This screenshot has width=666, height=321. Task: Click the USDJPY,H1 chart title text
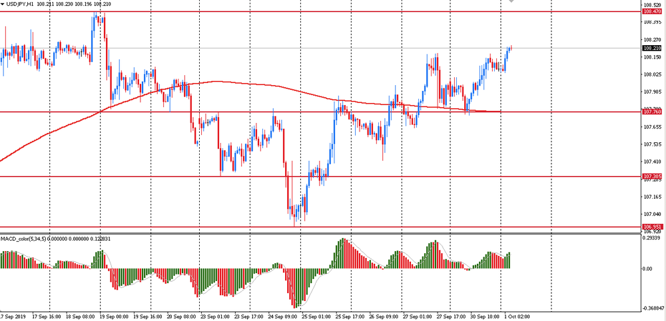pyautogui.click(x=19, y=4)
